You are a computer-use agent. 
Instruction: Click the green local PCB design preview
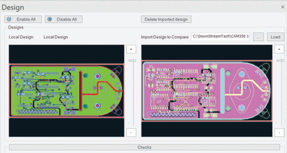[66, 91]
